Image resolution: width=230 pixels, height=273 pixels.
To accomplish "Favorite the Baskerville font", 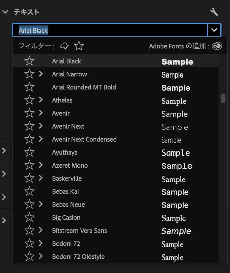I will [x=29, y=178].
